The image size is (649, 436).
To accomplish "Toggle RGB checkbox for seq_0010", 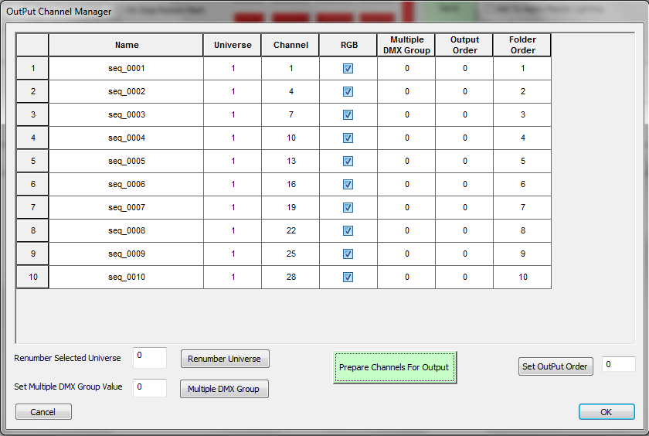I will (x=348, y=277).
